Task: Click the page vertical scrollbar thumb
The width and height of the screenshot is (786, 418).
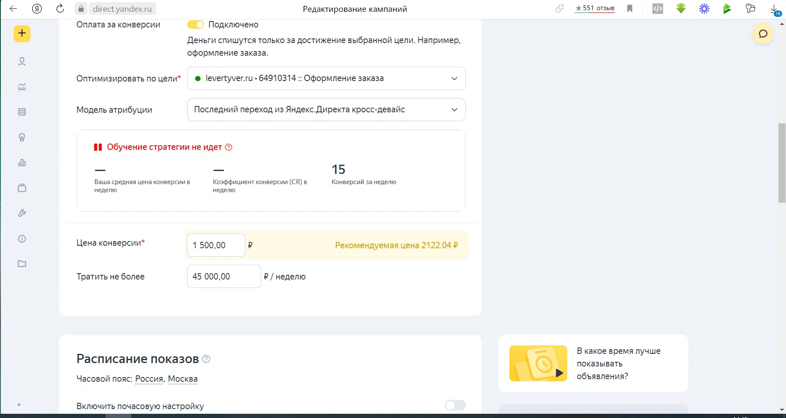Action: click(782, 163)
